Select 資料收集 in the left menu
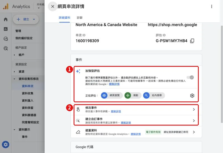The width and height of the screenshot is (223, 153). (28, 93)
